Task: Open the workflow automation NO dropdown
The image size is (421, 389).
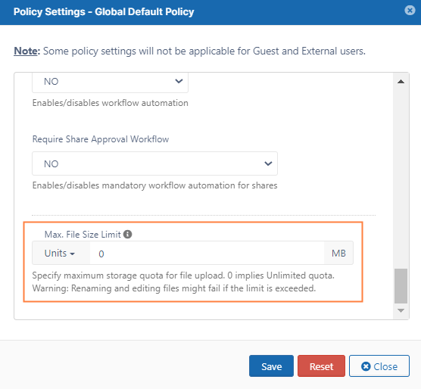Action: (x=110, y=82)
